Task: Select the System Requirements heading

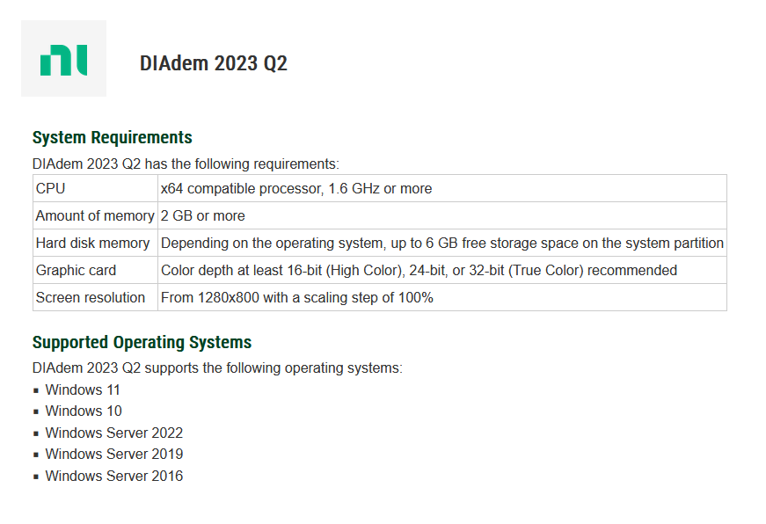Action: pos(112,137)
